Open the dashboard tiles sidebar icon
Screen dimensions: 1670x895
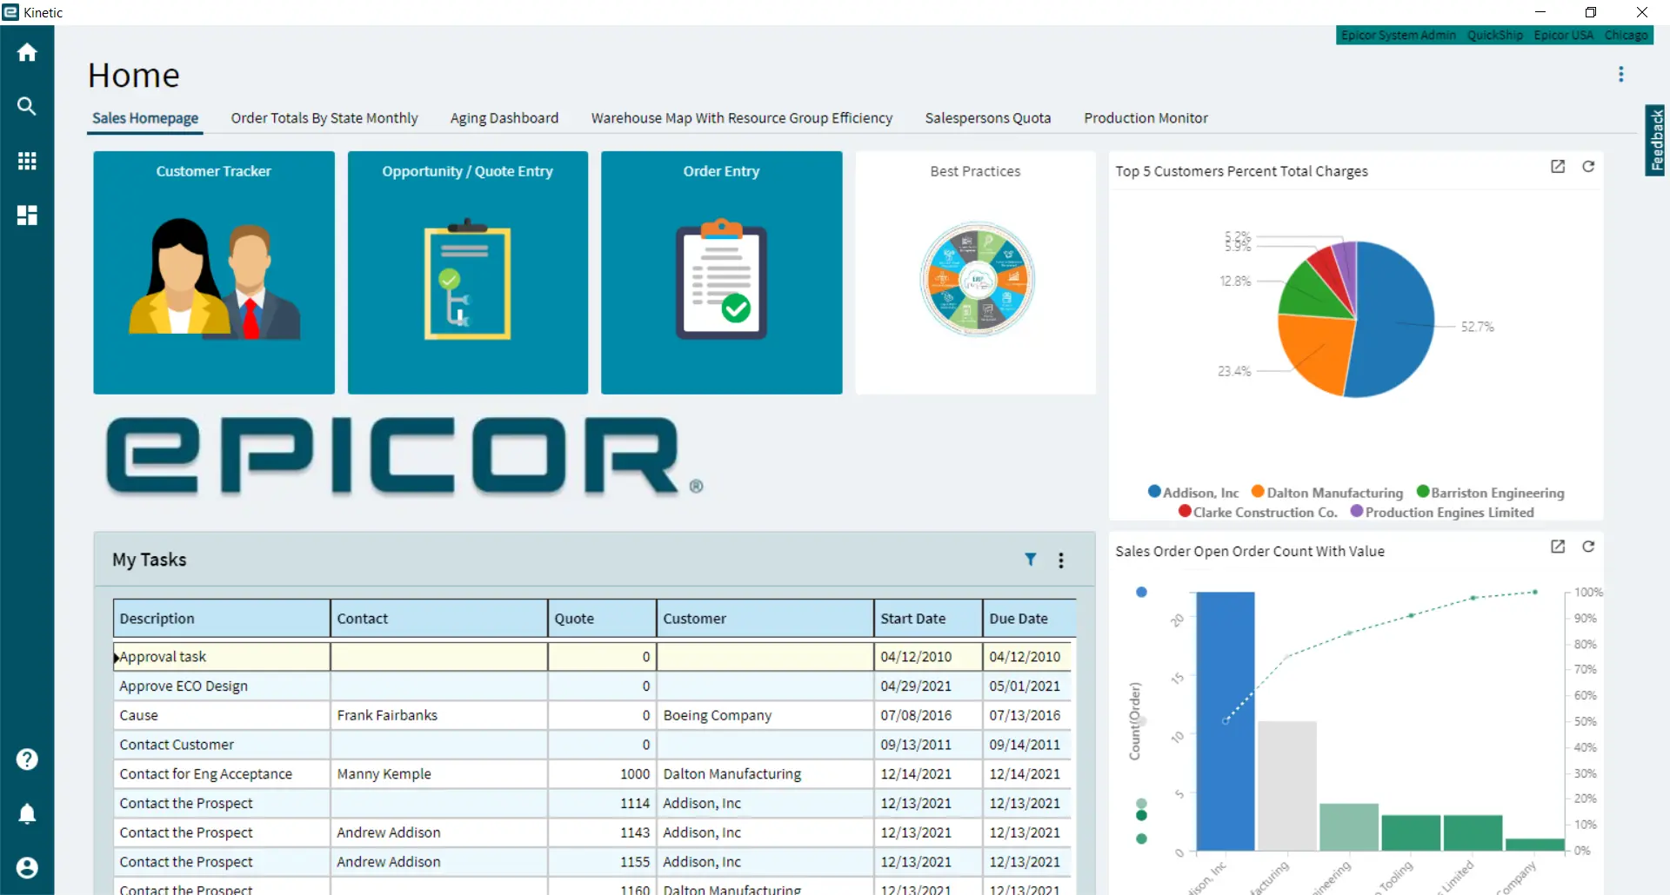click(x=27, y=215)
